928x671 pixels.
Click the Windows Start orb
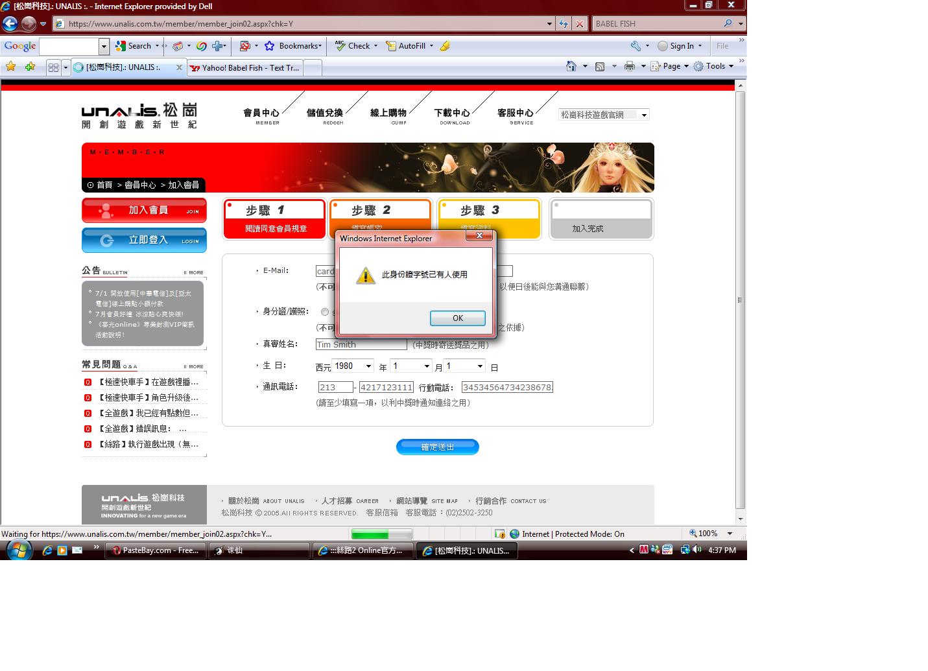(x=19, y=550)
